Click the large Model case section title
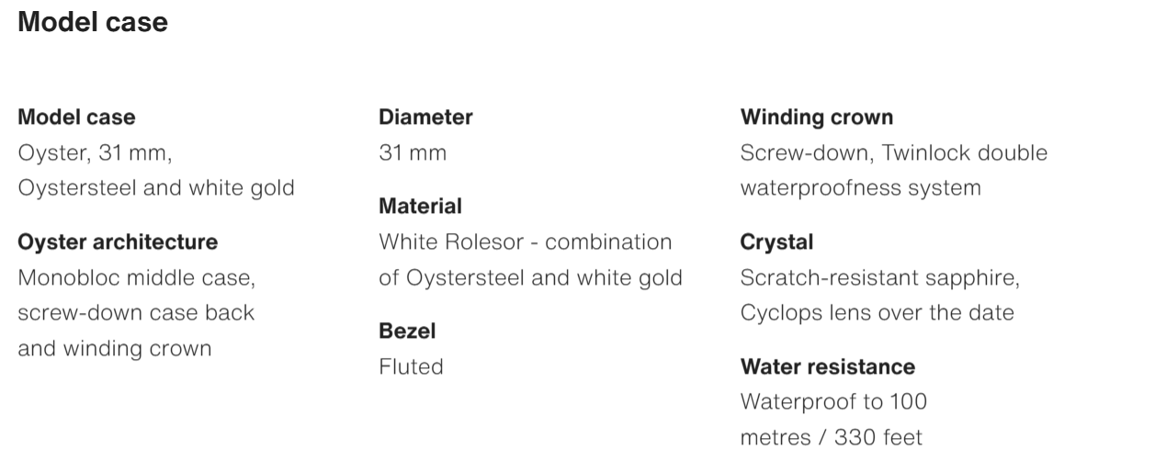Viewport: 1155px width, 472px height. 93,23
